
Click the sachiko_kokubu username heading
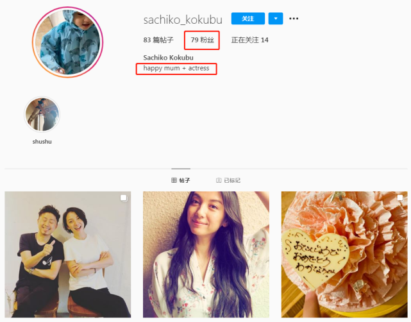pos(183,20)
